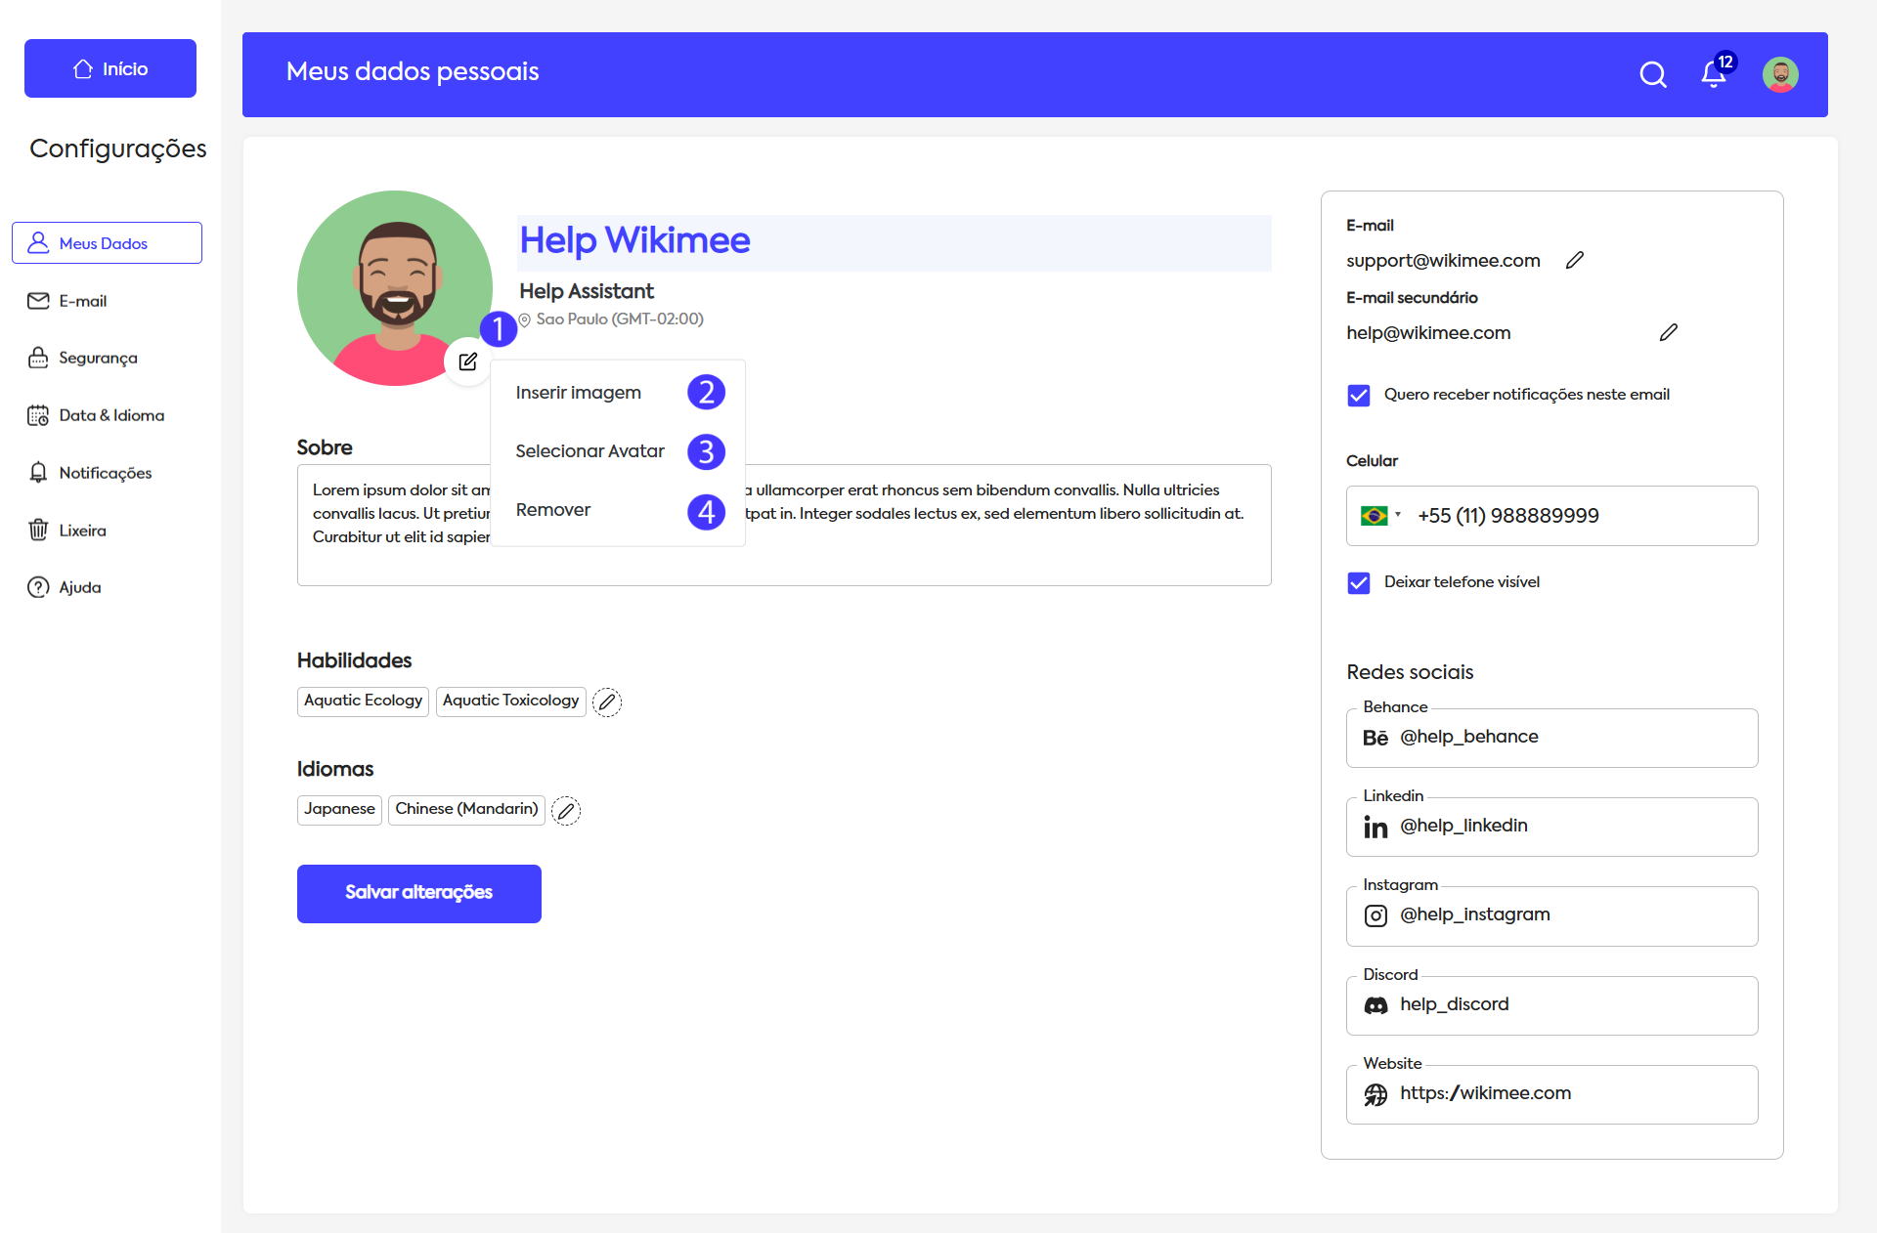Screen dimensions: 1877x1233
Task: Click the Habilidades edit pencil icon
Action: 607,702
